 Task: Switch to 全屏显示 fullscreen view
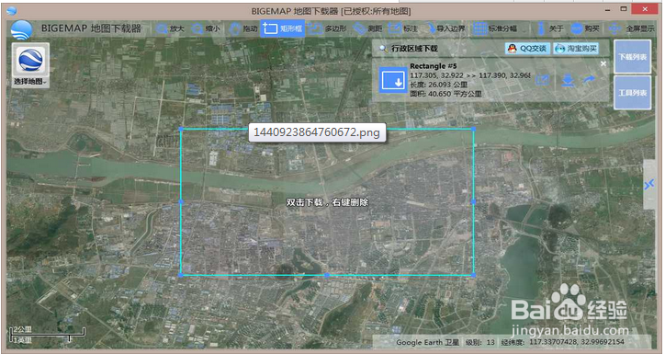click(x=632, y=29)
